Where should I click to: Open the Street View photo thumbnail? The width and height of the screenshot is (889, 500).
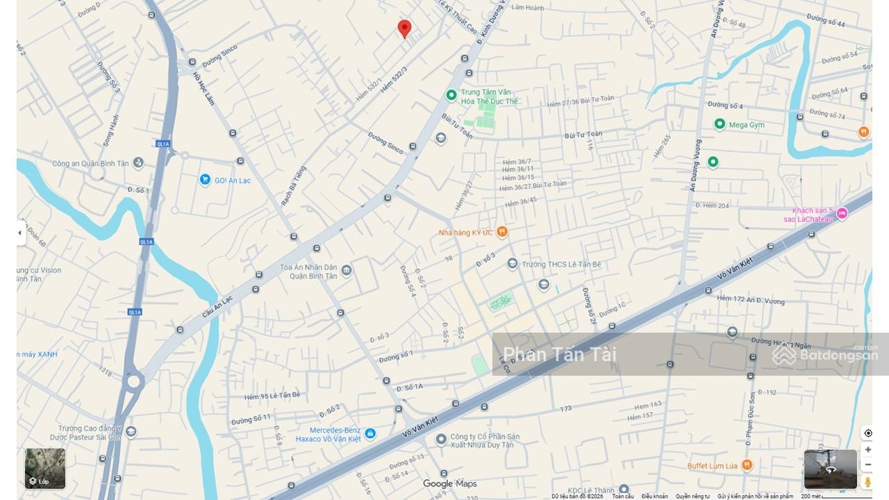coord(830,469)
